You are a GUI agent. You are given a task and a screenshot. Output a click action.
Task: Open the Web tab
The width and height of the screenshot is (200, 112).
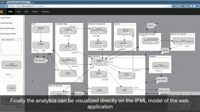26,12
